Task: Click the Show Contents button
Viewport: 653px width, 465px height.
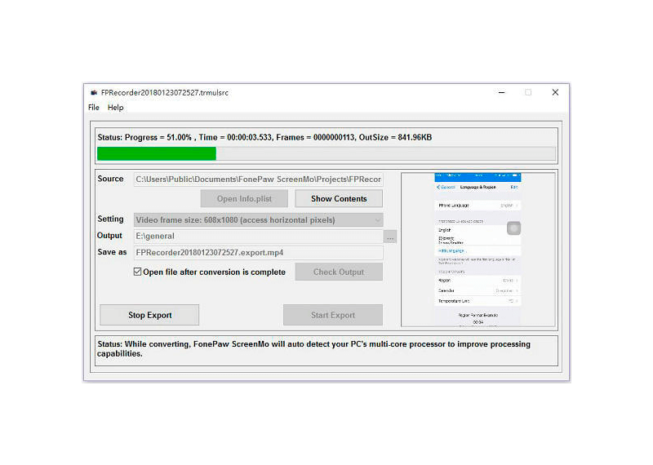Action: [x=339, y=198]
